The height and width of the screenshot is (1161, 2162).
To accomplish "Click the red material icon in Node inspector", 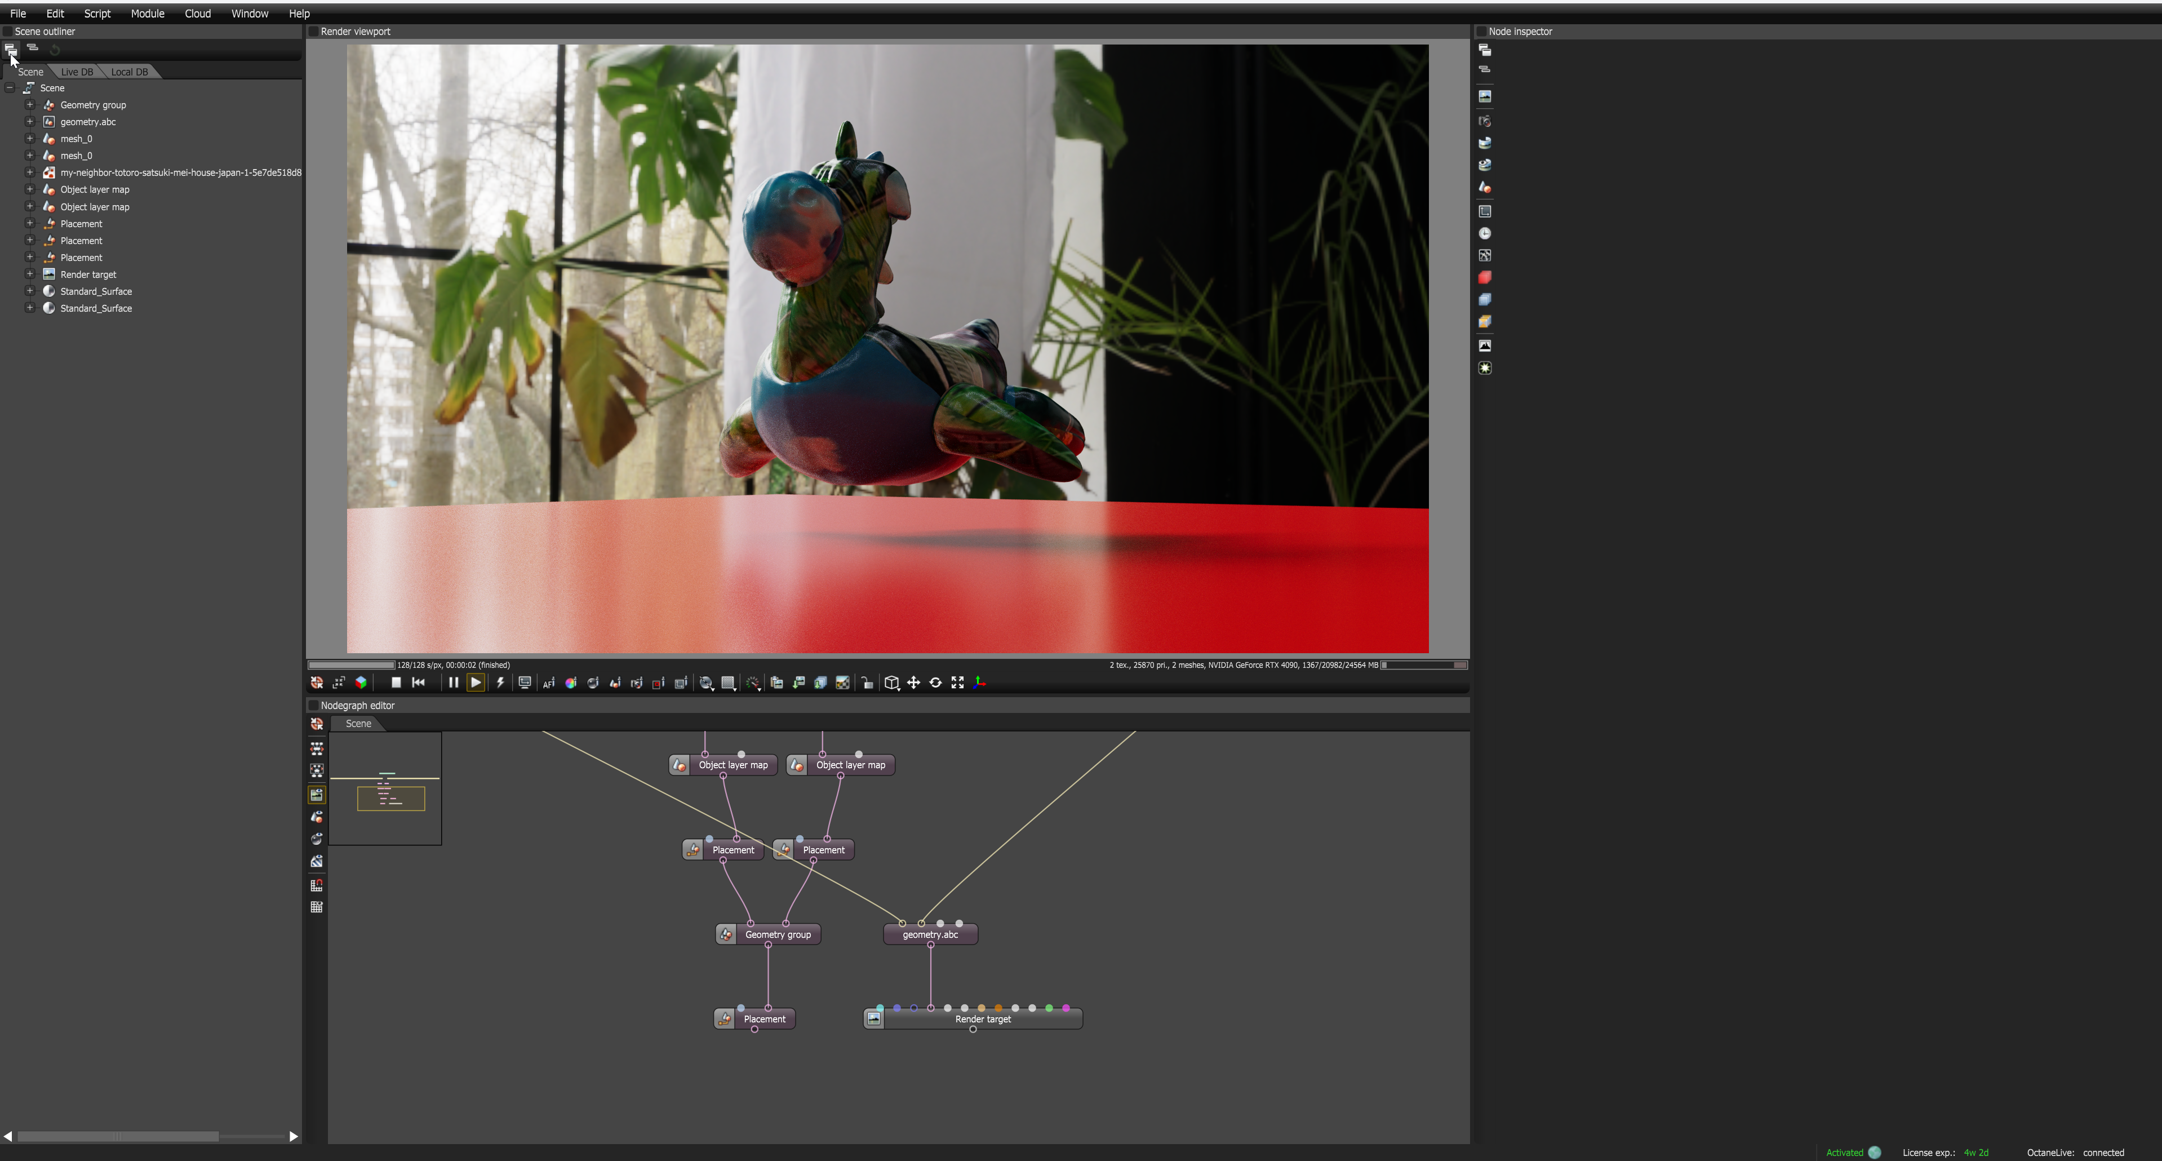I will pyautogui.click(x=1485, y=278).
